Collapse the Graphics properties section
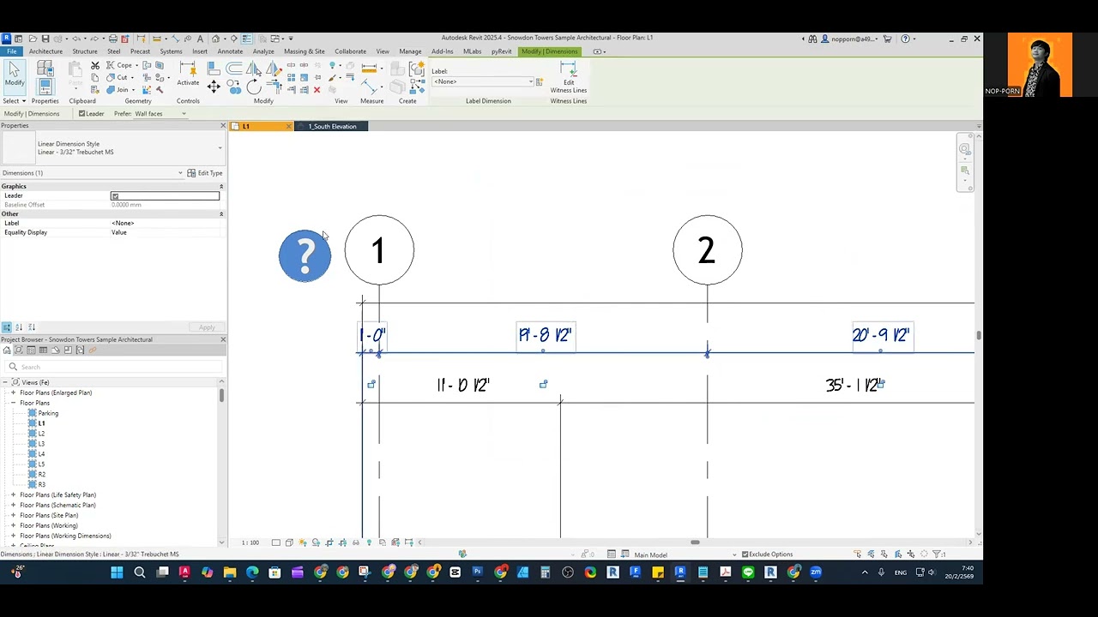The height and width of the screenshot is (617, 1098). (220, 186)
